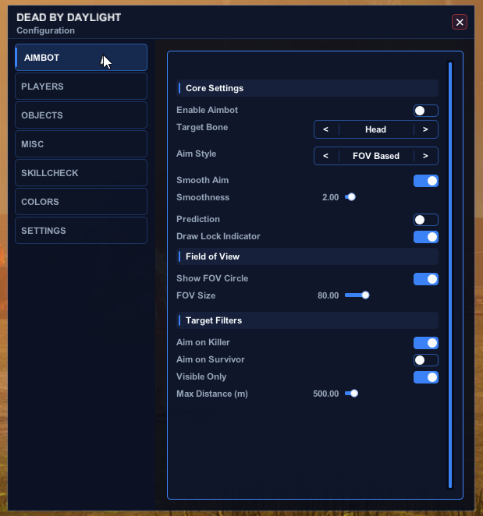Image resolution: width=483 pixels, height=516 pixels.
Task: Select the AIMBOT sidebar tab
Action: (x=81, y=58)
